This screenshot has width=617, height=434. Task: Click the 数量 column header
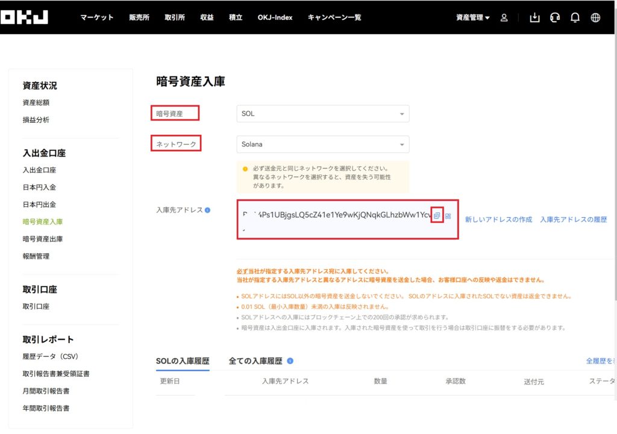click(x=381, y=381)
